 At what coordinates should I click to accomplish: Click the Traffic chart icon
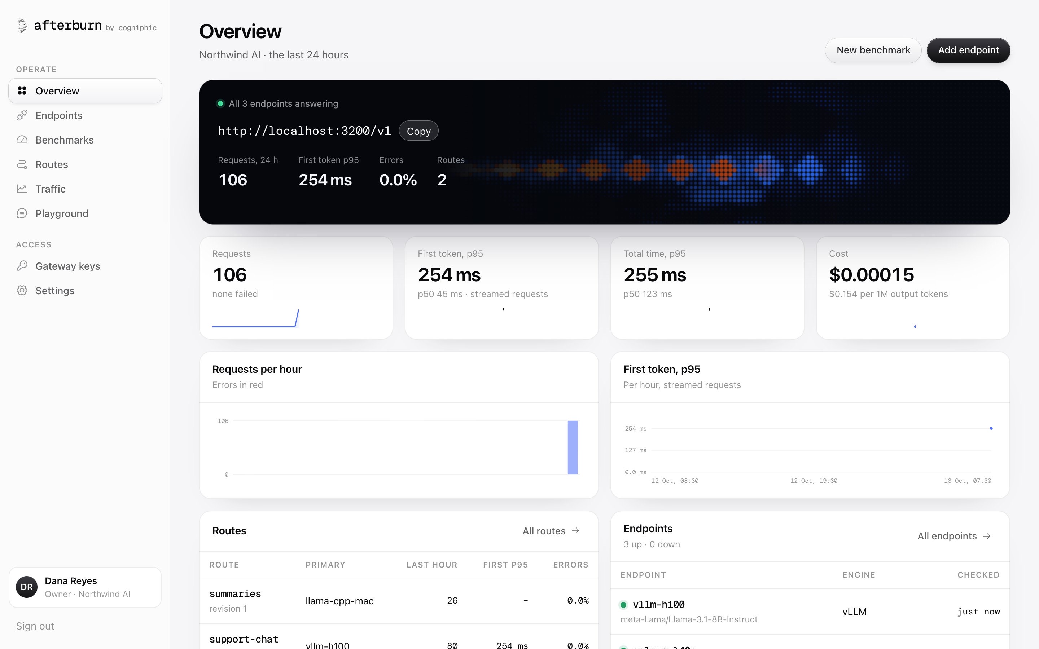(x=22, y=189)
